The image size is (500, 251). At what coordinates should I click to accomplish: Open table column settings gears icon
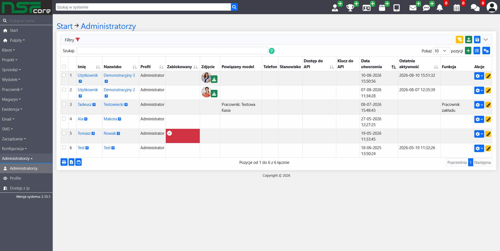[486, 51]
